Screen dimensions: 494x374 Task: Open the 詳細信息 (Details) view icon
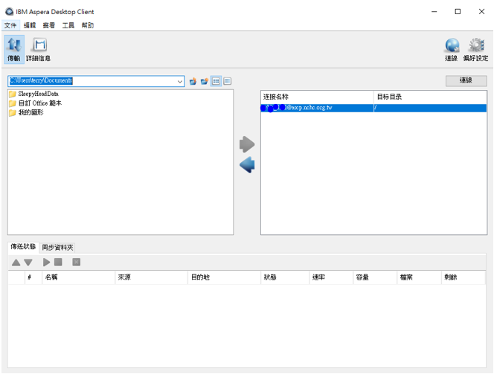click(38, 49)
